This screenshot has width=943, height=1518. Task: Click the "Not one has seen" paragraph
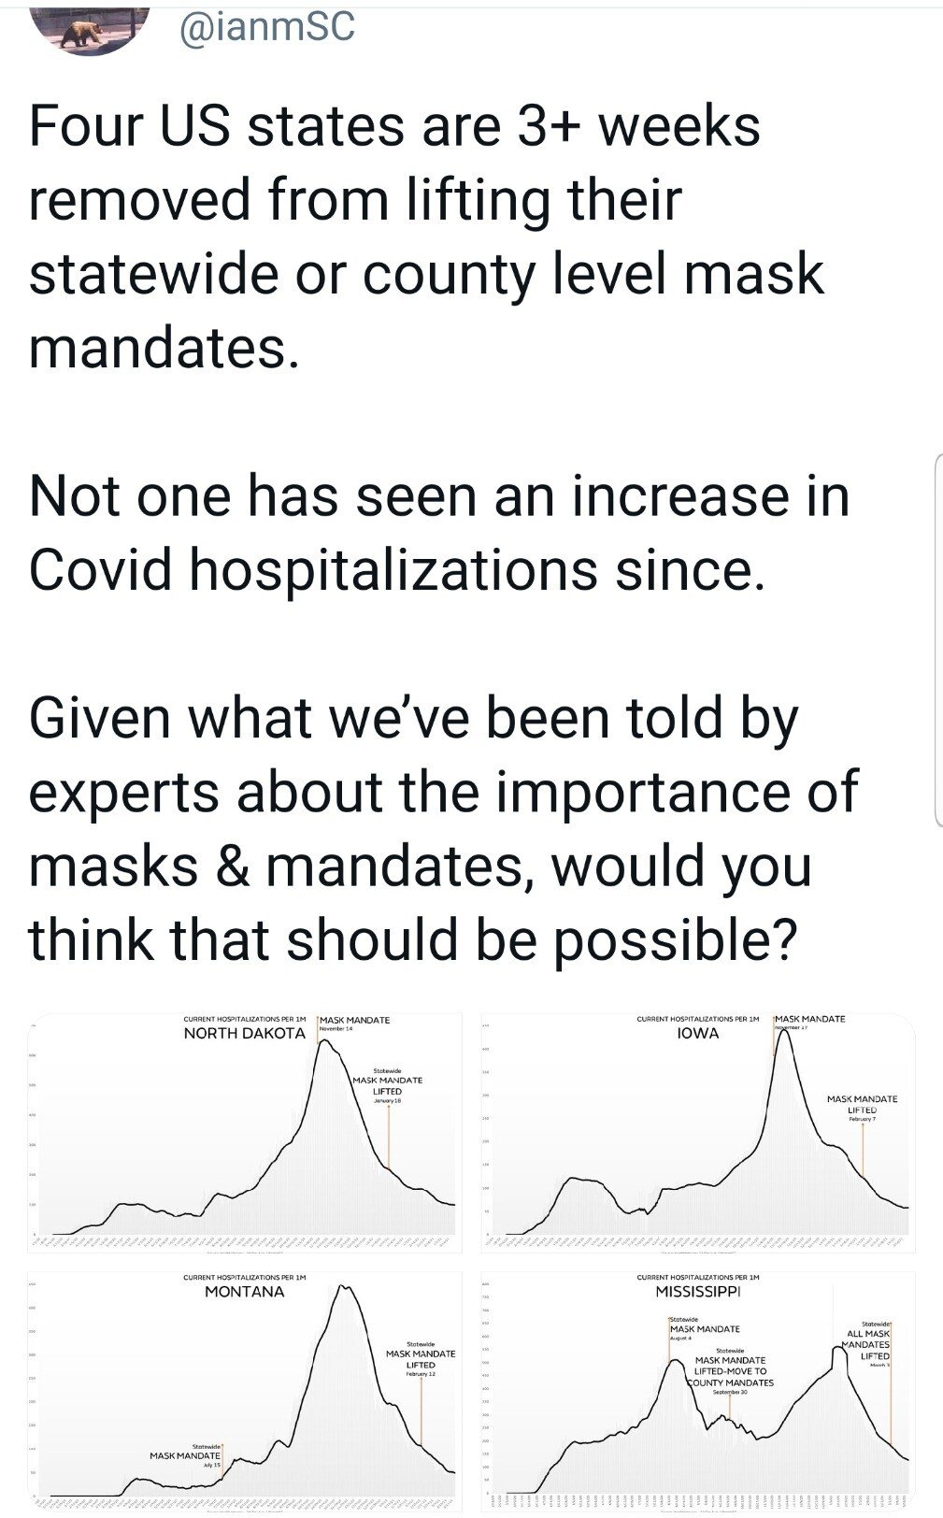439,532
